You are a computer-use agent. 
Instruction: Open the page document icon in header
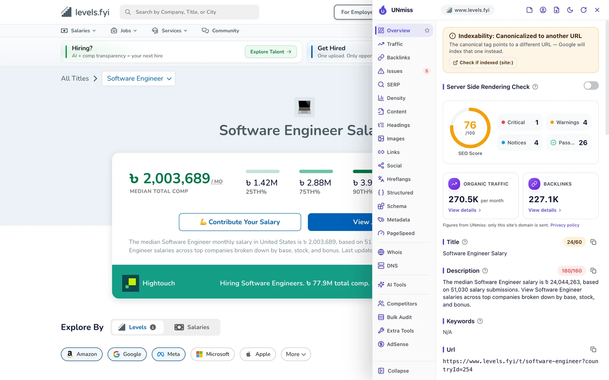point(529,10)
